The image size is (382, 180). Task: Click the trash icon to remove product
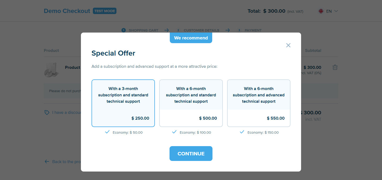coord(335,67)
